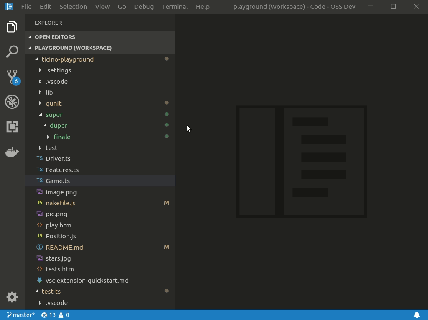Viewport: 428px width, 320px height.
Task: Collapse the super folder
Action: click(x=54, y=114)
